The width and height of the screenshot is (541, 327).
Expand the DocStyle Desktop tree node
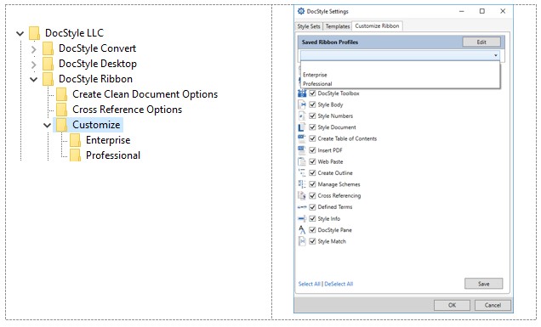pyautogui.click(x=33, y=65)
